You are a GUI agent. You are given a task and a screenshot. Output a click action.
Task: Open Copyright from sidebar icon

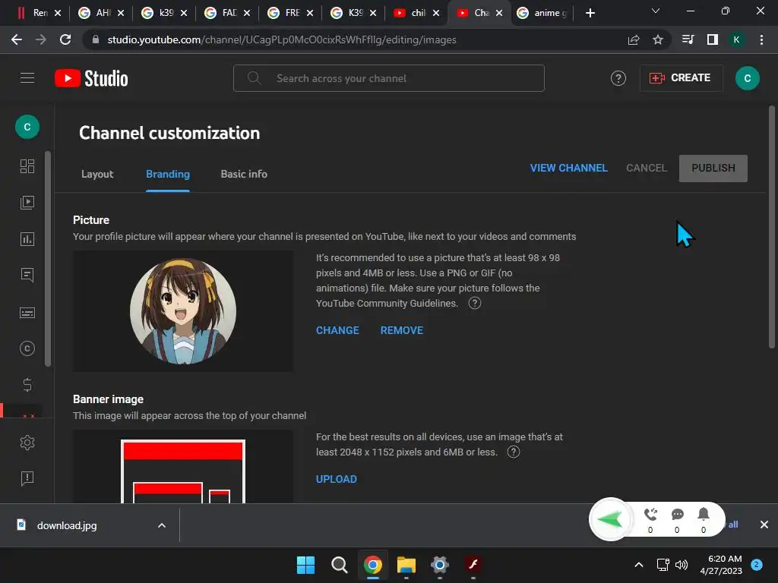(27, 348)
